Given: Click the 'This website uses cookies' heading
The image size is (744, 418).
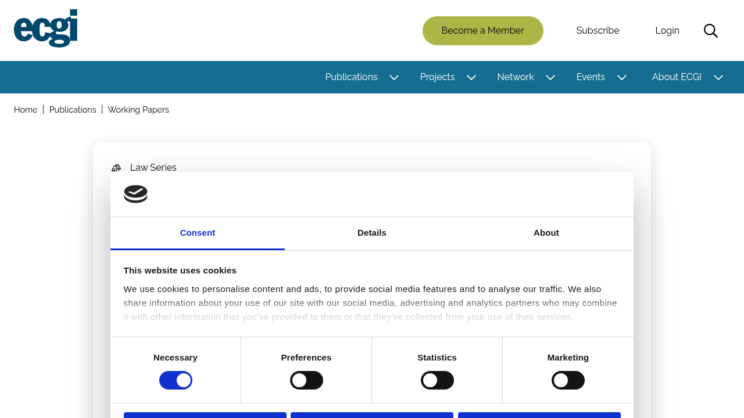Looking at the screenshot, I should (180, 271).
